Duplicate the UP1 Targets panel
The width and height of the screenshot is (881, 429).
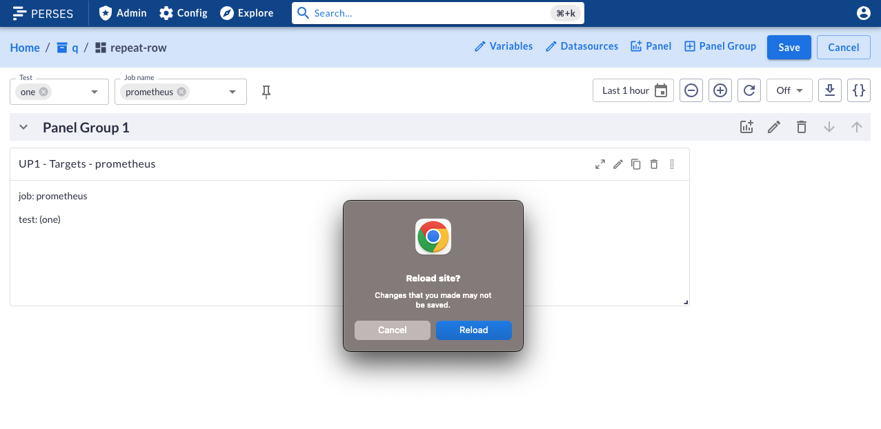[635, 164]
